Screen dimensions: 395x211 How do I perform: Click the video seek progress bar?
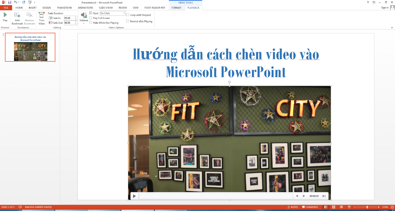click(216, 196)
